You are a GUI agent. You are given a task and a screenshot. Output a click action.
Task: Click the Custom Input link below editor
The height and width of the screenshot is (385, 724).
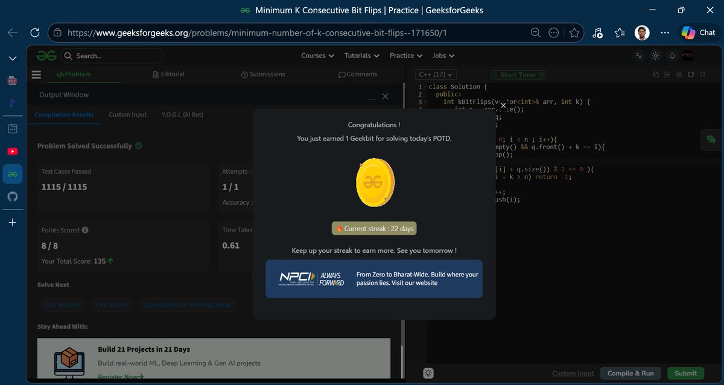(573, 374)
